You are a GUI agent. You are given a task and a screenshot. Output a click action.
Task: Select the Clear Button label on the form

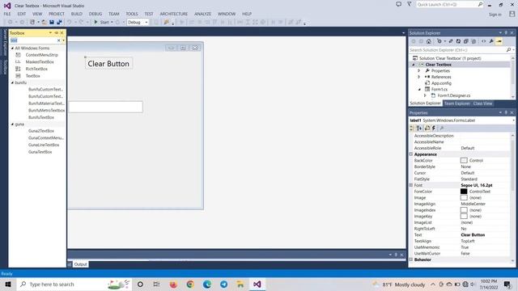click(108, 64)
